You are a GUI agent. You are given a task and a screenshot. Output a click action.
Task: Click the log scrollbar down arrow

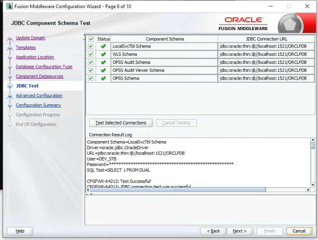click(313, 185)
